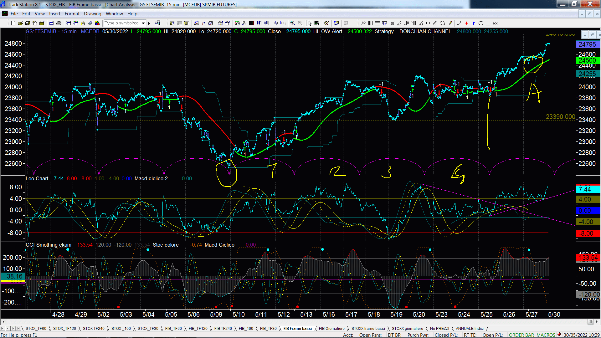Switch to the FIB_TF120 tab
The height and width of the screenshot is (338, 601).
point(198,329)
